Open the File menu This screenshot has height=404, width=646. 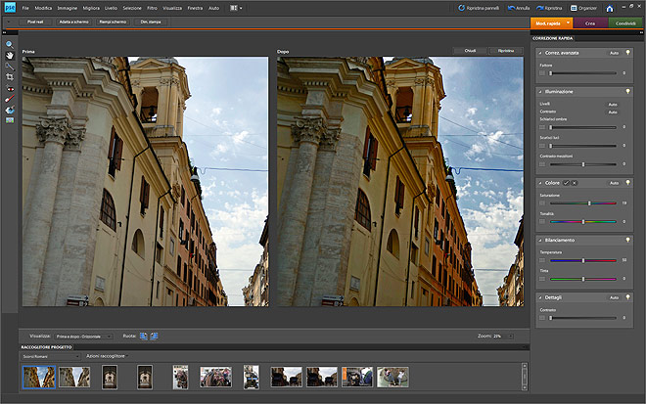(25, 8)
